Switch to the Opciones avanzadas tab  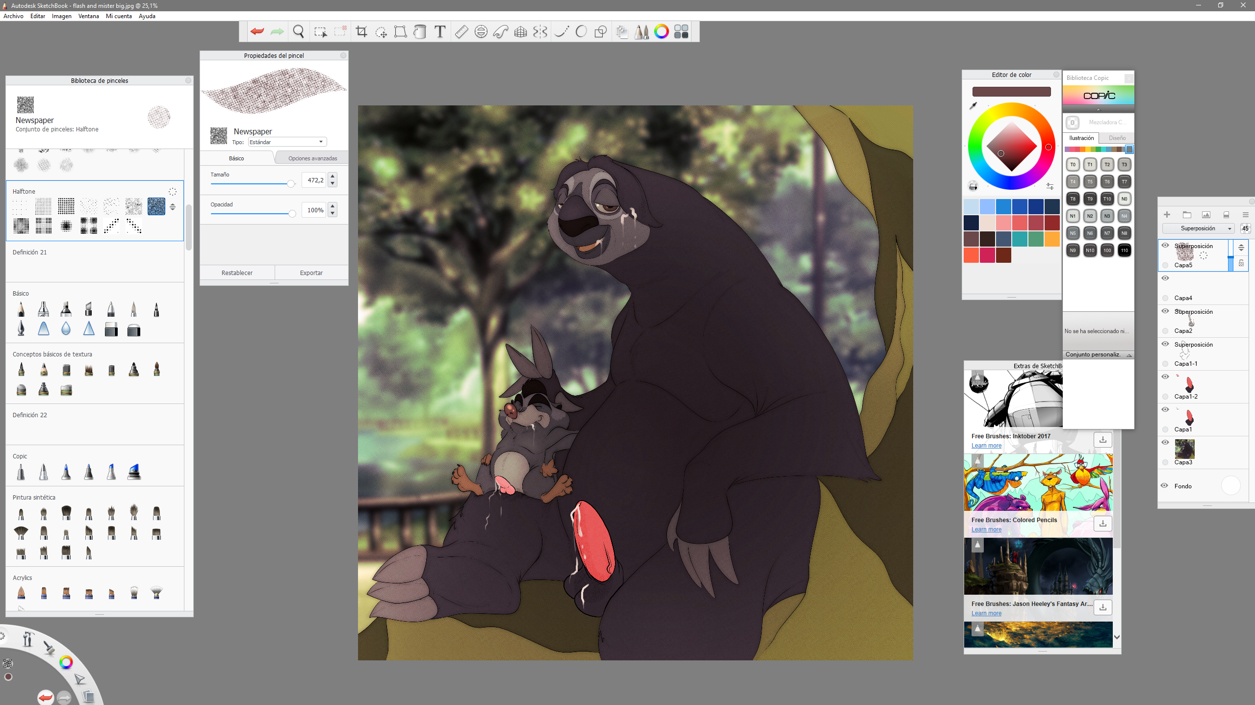(312, 158)
